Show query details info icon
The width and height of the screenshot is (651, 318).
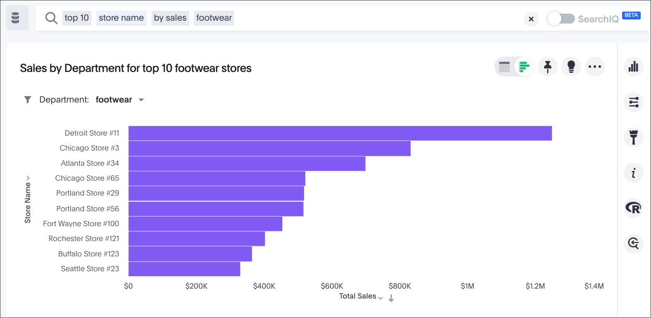coord(633,173)
